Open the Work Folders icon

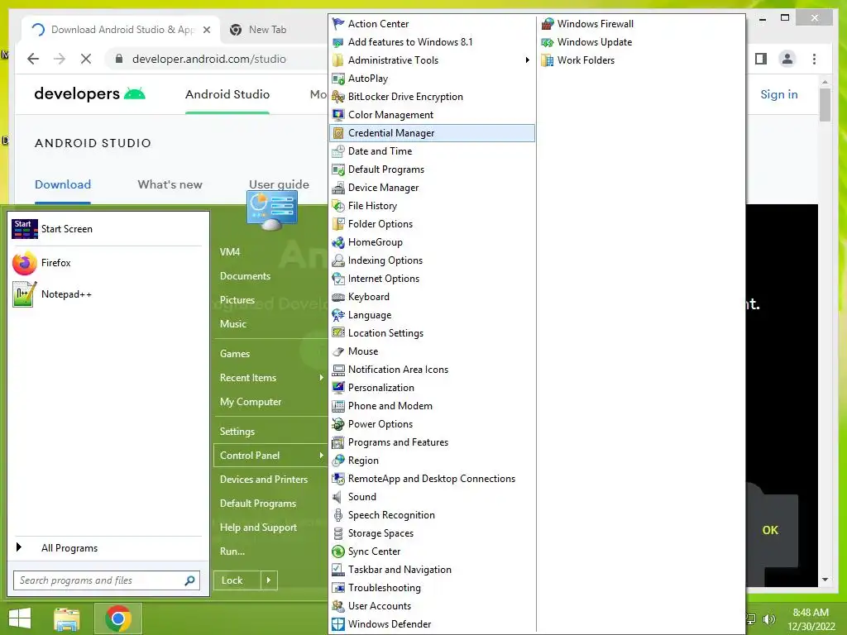(x=548, y=60)
